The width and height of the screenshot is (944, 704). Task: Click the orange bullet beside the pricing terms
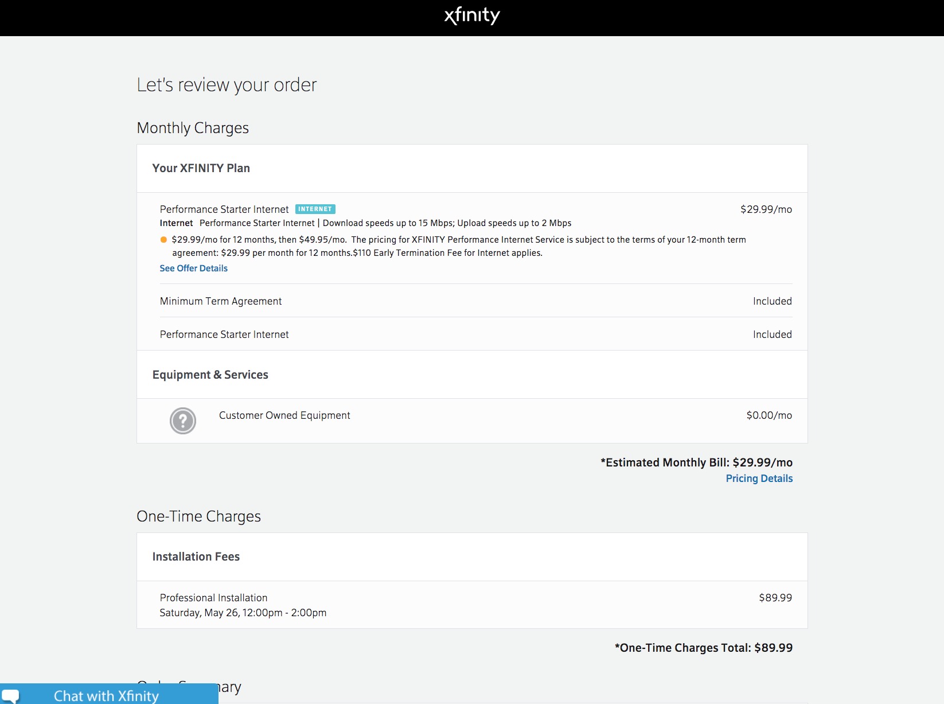point(163,240)
